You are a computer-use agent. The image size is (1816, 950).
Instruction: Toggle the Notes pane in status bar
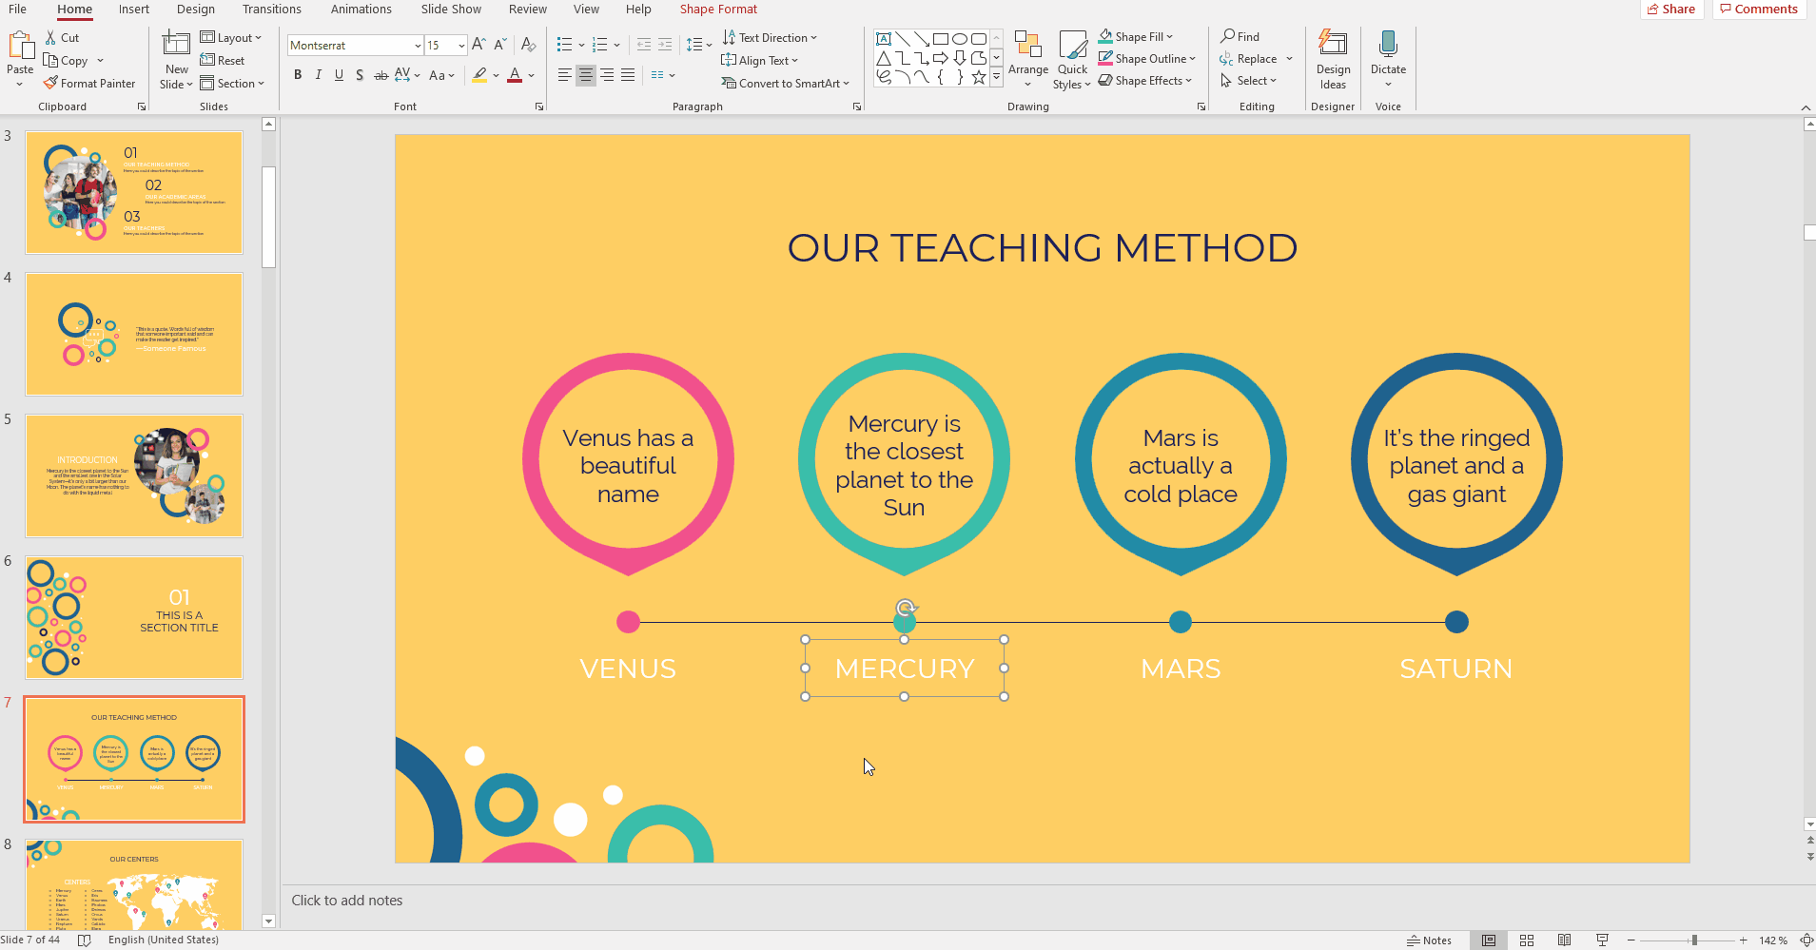coord(1429,940)
